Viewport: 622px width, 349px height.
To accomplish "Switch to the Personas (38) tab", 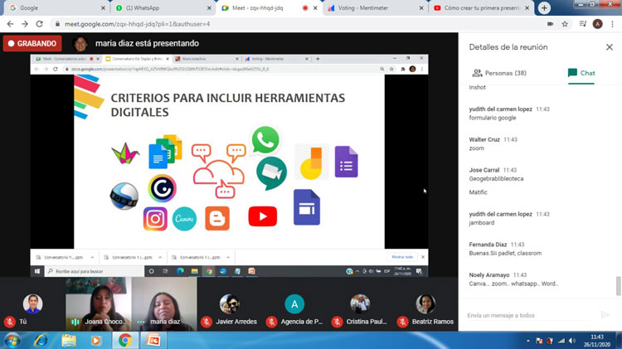I will [x=499, y=73].
